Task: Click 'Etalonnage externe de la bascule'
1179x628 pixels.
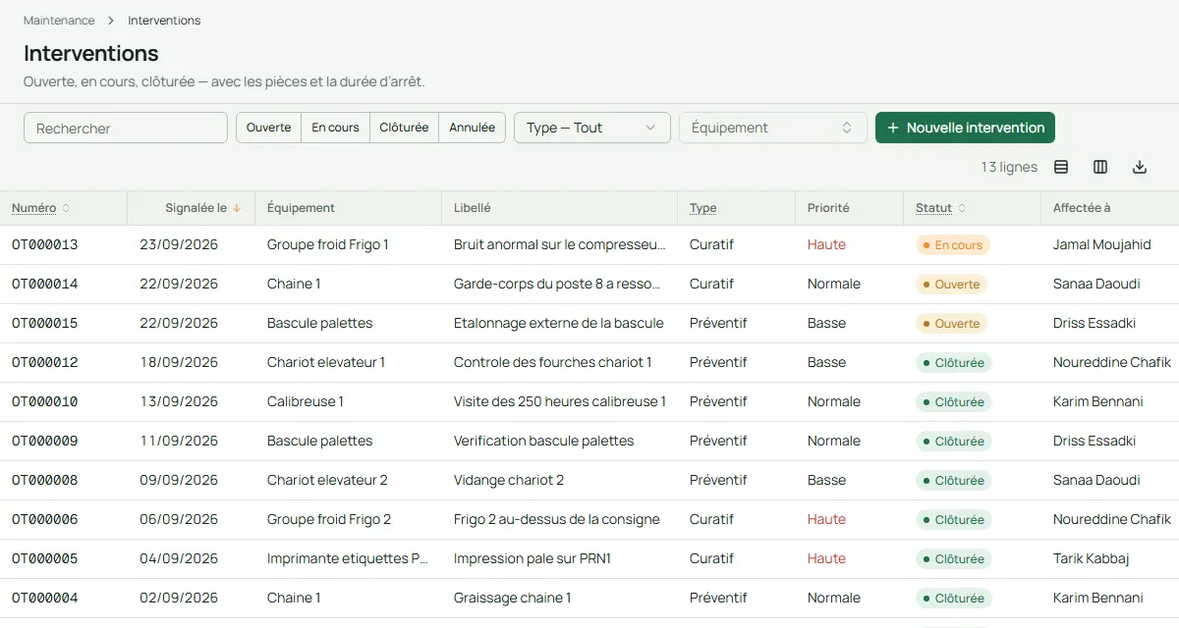Action: click(559, 323)
